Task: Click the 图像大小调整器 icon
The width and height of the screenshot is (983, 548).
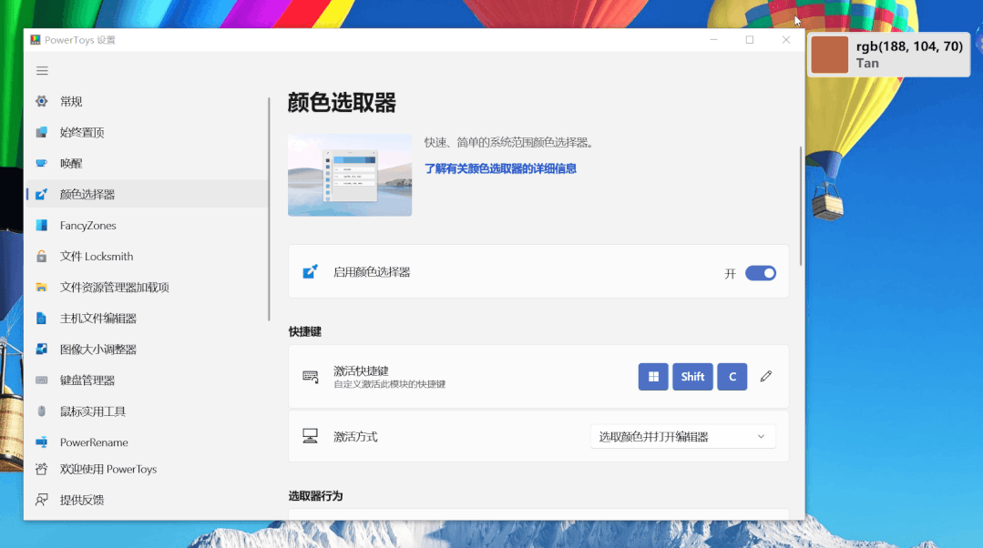Action: point(41,350)
